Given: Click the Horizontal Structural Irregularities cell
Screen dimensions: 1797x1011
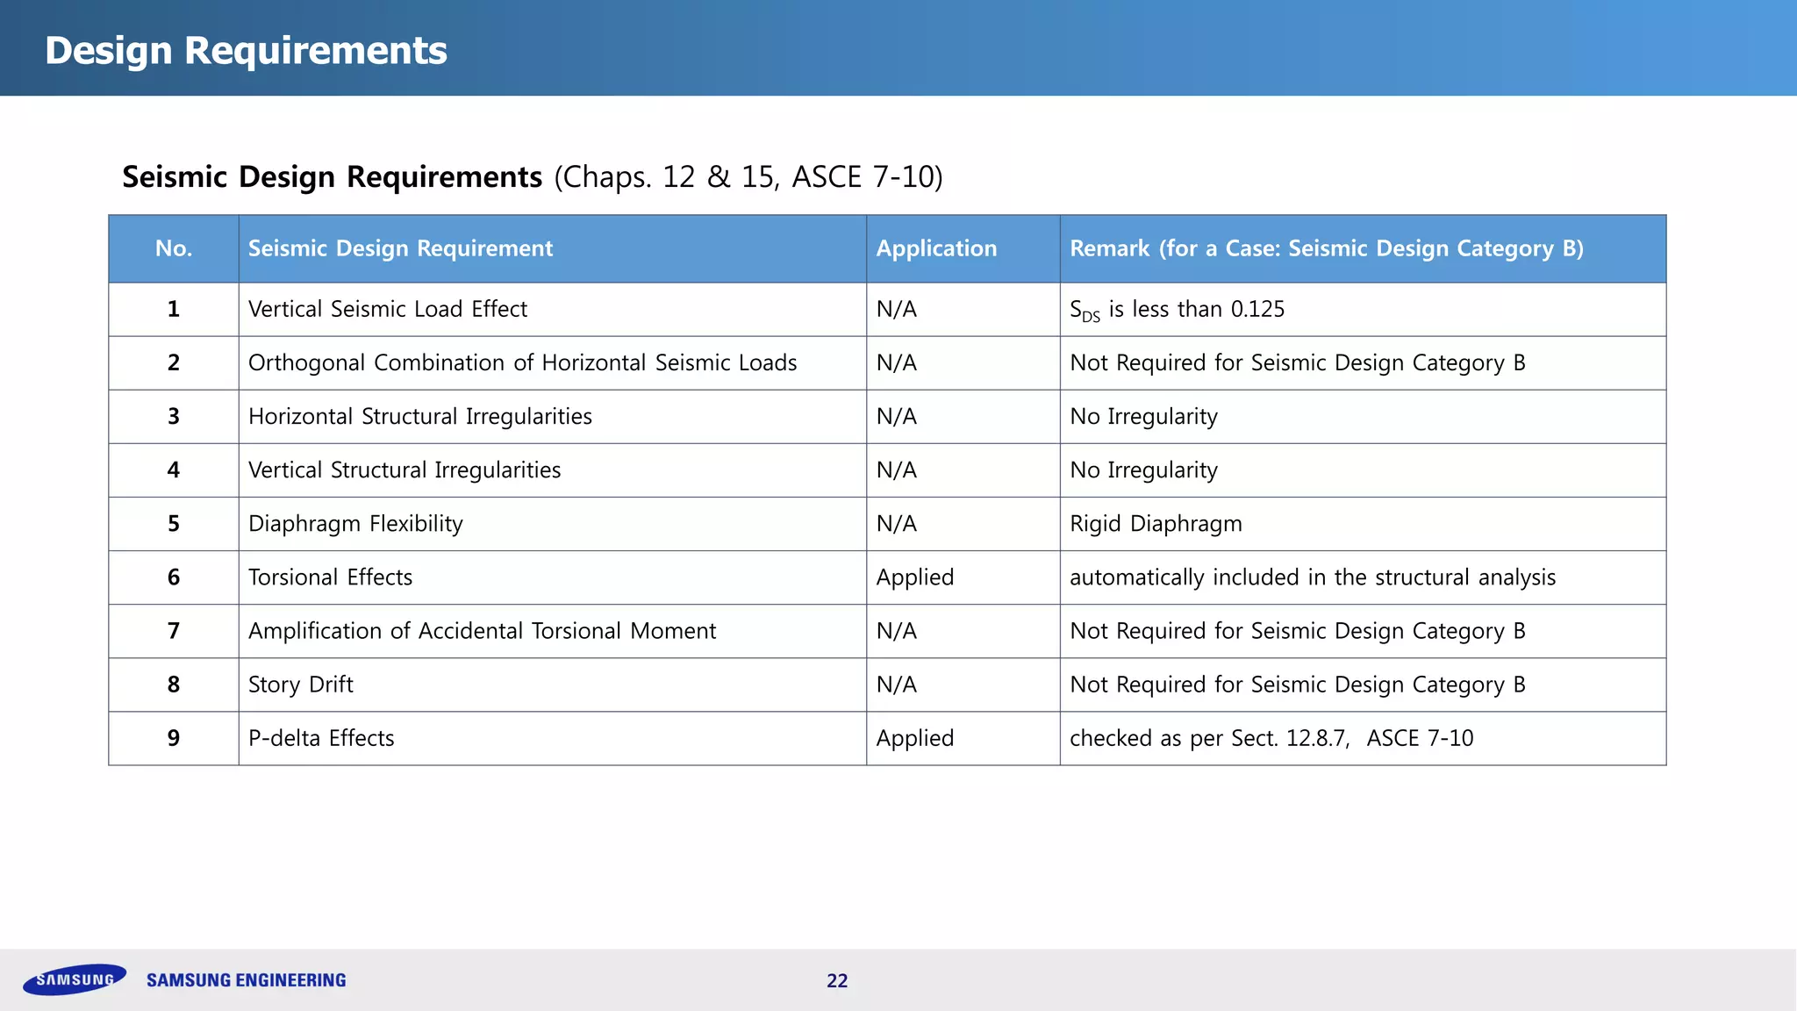Looking at the screenshot, I should (419, 416).
